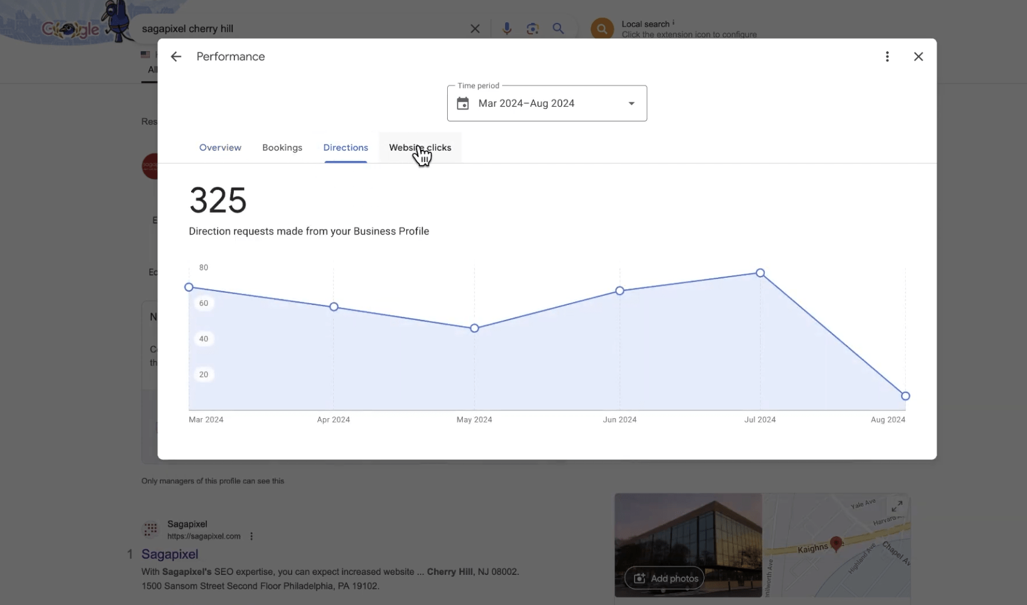Select the Directions tab
Image resolution: width=1027 pixels, height=605 pixels.
tap(345, 148)
